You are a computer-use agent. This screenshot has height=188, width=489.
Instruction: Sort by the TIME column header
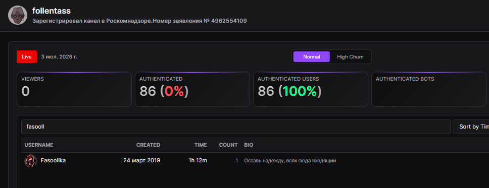coord(201,145)
